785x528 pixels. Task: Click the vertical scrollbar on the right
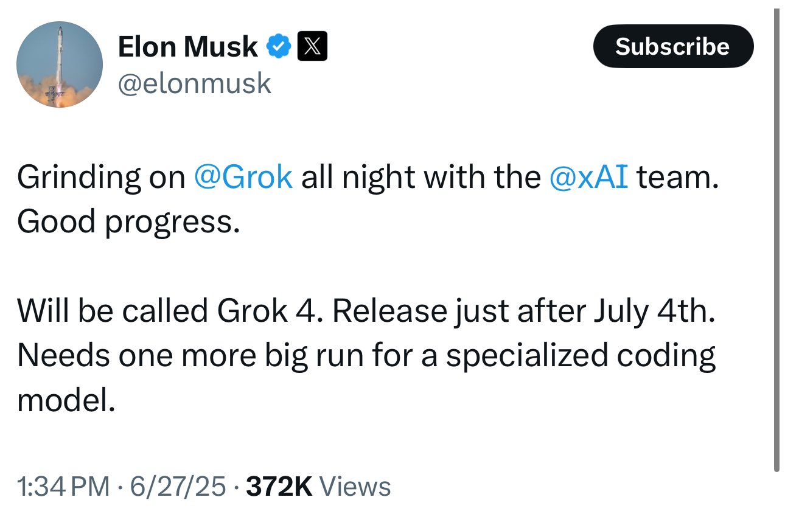point(776,241)
